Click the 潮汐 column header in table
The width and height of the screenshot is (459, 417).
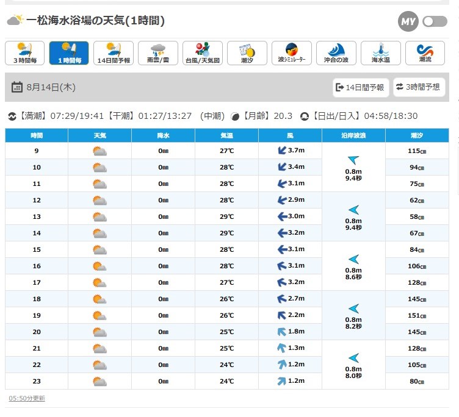(417, 135)
